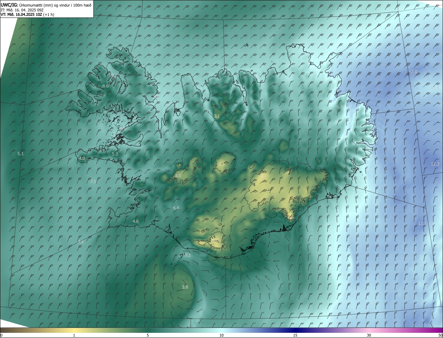The image size is (443, 338).
Task: Click the 4.0 value label on the map
Action: [x=82, y=158]
